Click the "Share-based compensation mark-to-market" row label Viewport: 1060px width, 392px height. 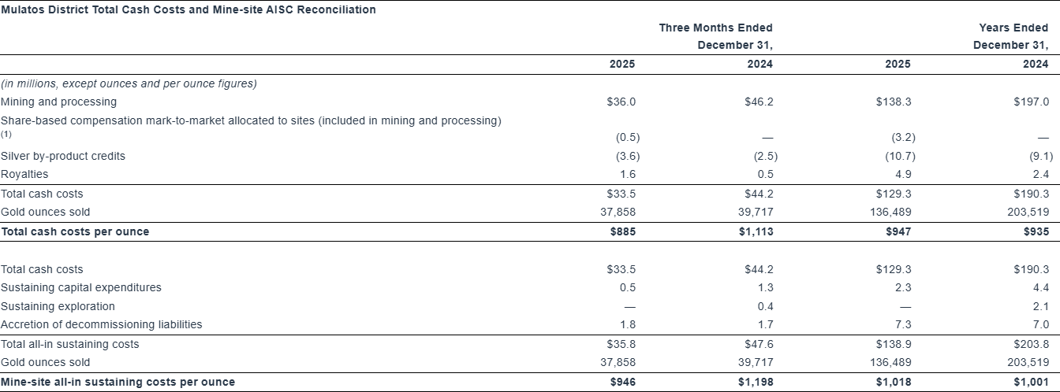pyautogui.click(x=251, y=120)
